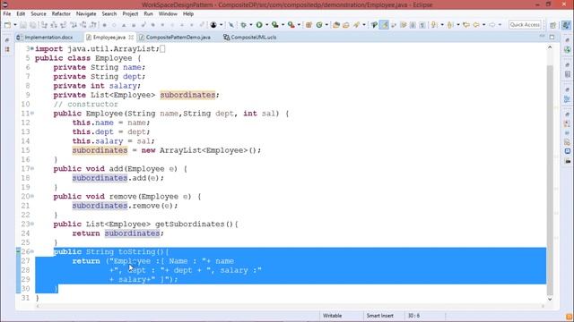Open the File menu

click(7, 13)
